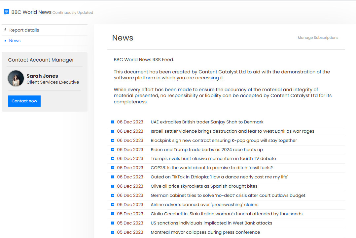Click plus icon beside Olive oil price story
This screenshot has width=356, height=238.
(x=113, y=186)
